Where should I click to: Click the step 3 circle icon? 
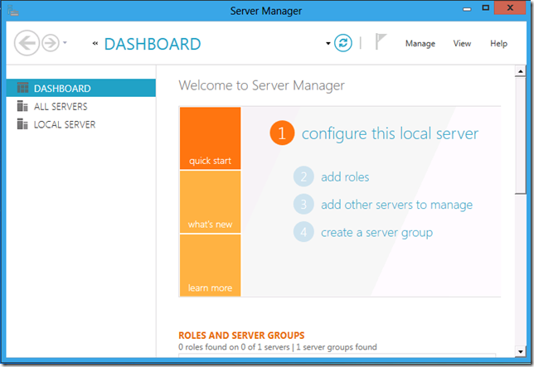pos(303,205)
